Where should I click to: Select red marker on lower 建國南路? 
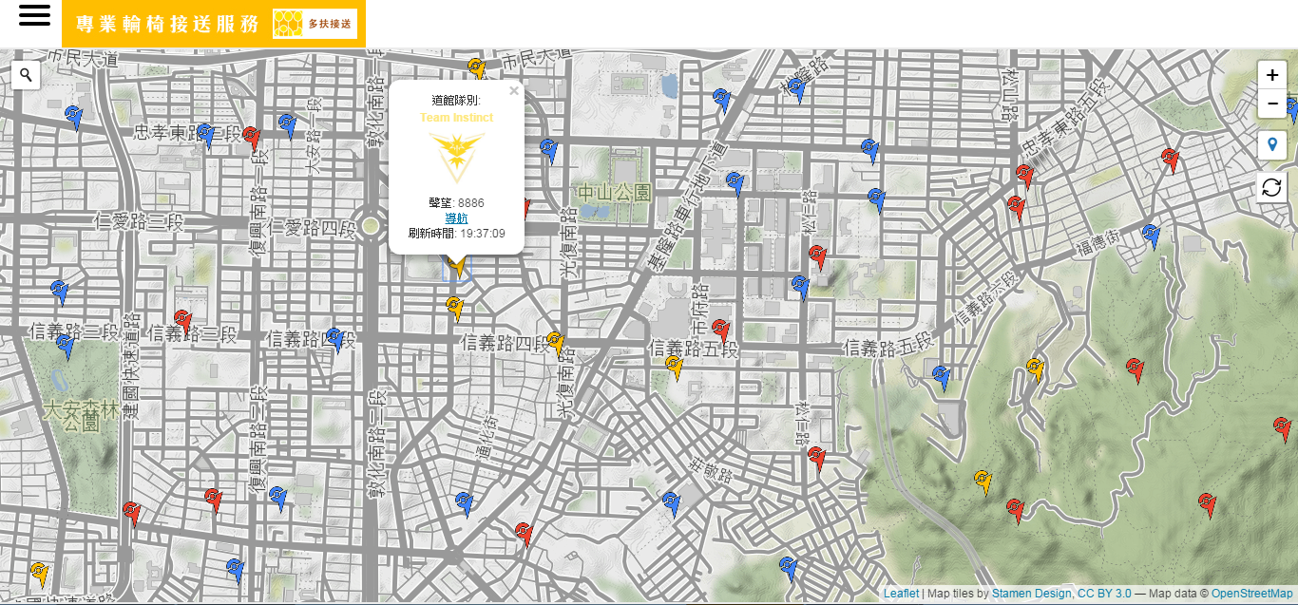pyautogui.click(x=132, y=514)
